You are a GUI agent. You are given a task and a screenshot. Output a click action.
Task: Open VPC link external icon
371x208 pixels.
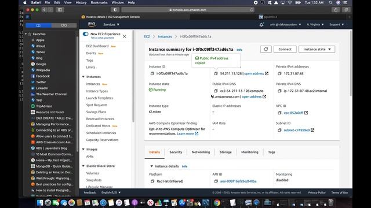pyautogui.click(x=306, y=113)
